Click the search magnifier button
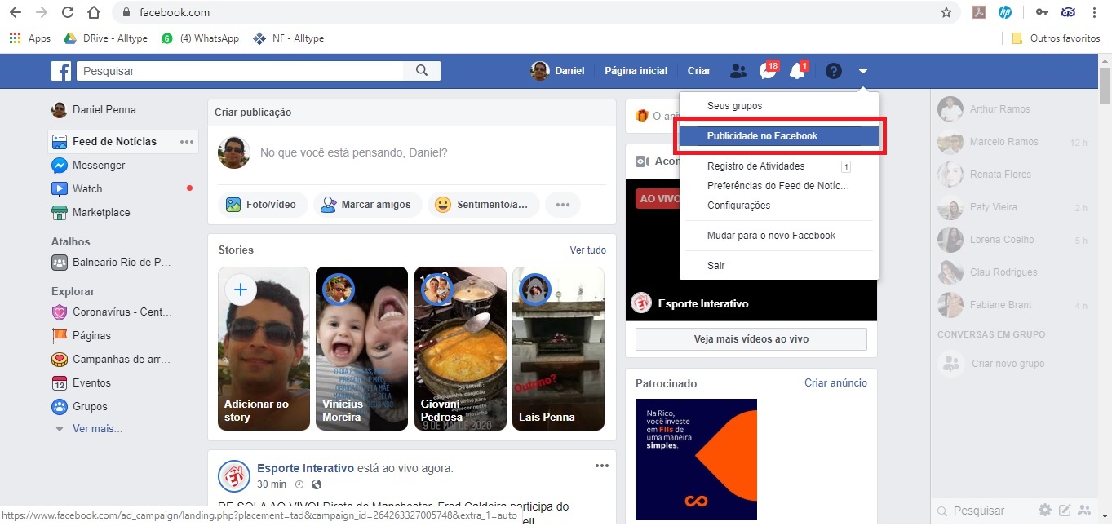1112x526 pixels. [x=422, y=71]
